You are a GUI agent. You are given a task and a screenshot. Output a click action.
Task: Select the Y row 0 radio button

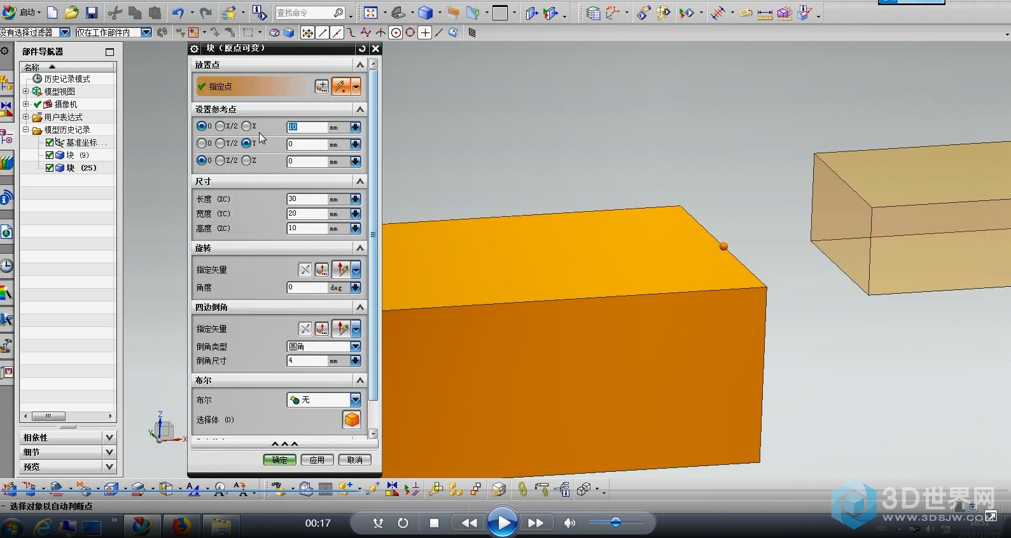tap(202, 144)
